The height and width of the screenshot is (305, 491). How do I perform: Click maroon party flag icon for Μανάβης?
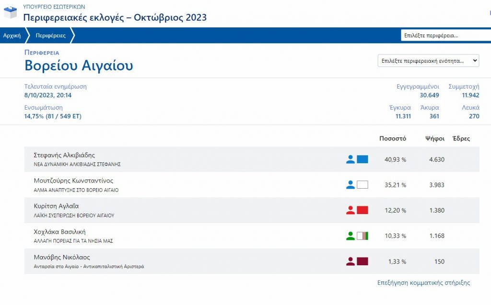click(x=362, y=261)
